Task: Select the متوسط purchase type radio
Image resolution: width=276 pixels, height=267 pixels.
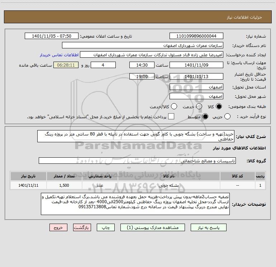Action: click(x=205, y=116)
